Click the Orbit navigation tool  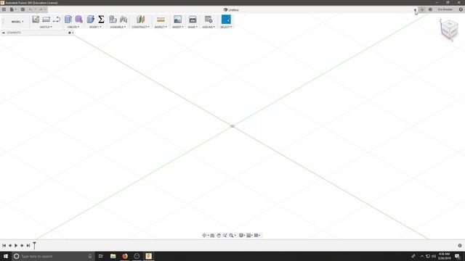[205, 235]
